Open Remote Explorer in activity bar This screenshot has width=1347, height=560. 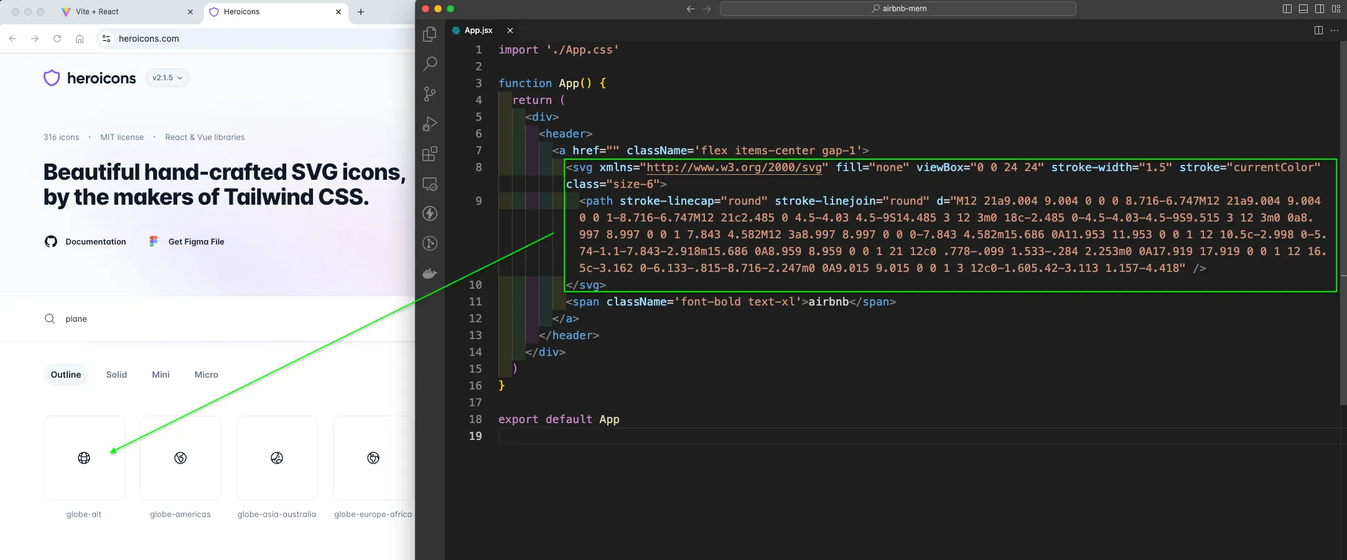pos(430,184)
